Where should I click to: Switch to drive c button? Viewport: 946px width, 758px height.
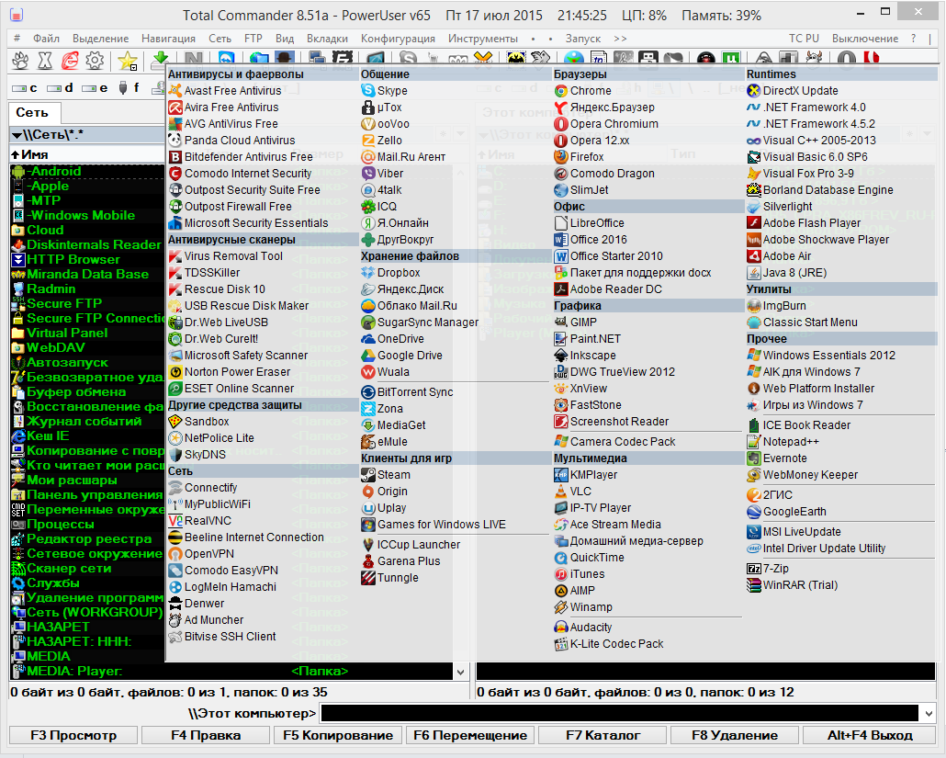coord(25,88)
